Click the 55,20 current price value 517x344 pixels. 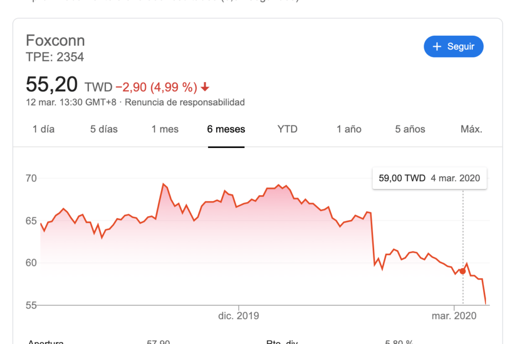[52, 84]
